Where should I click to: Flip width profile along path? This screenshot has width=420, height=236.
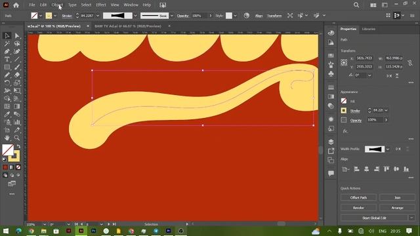(x=398, y=149)
